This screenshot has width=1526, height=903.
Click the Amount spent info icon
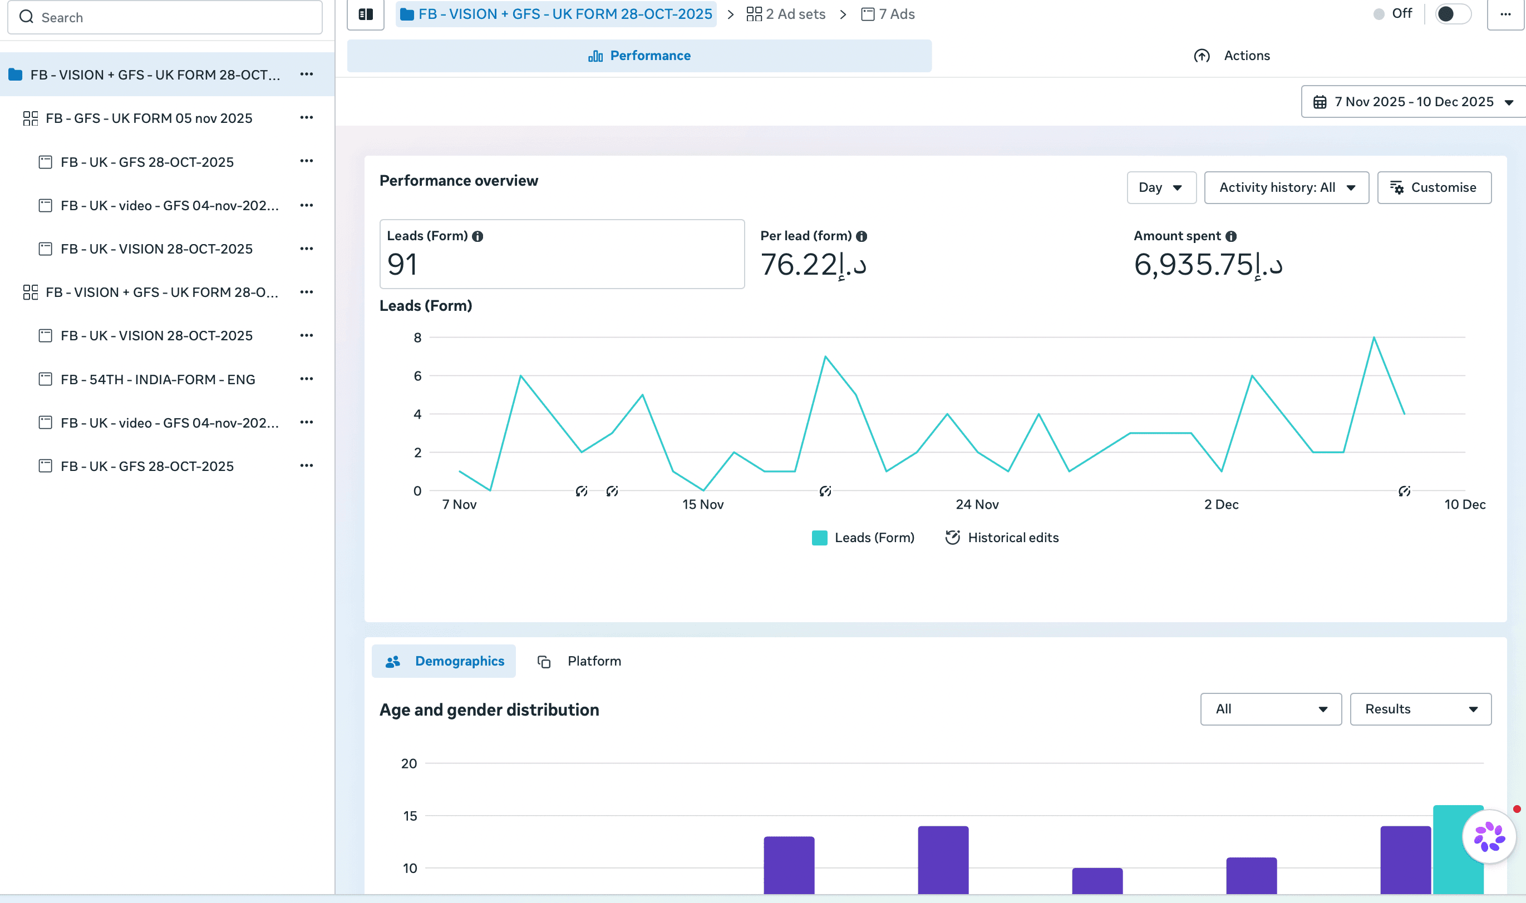click(1230, 236)
